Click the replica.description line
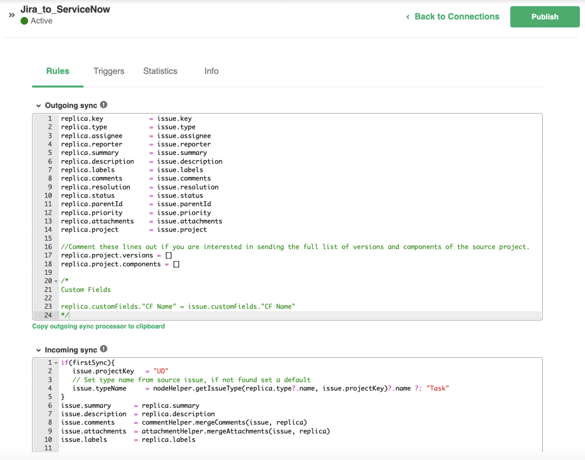This screenshot has height=460, width=585. coord(142,161)
